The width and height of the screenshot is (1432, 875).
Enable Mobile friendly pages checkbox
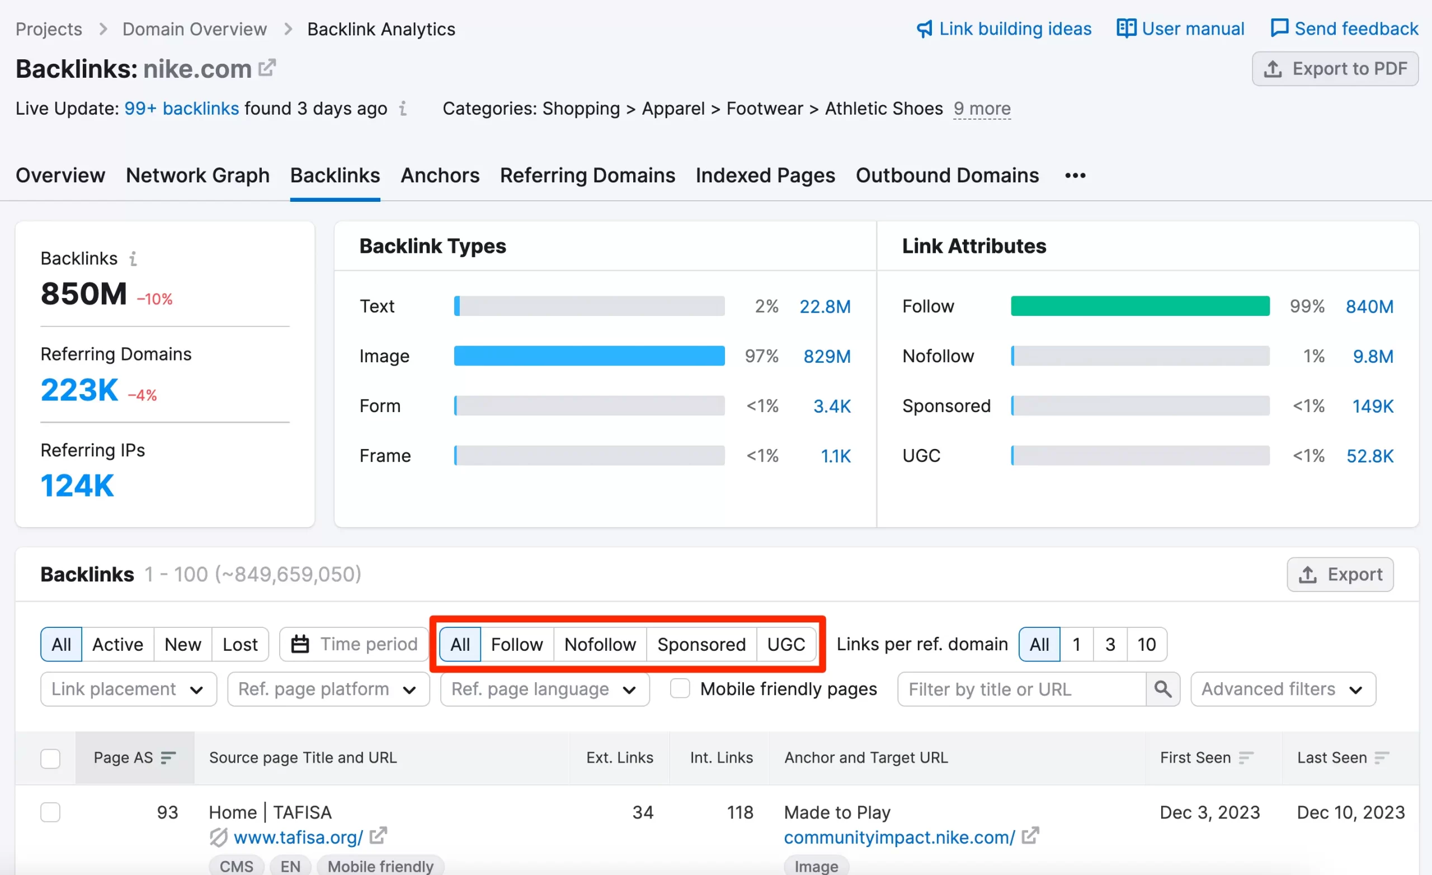tap(680, 689)
